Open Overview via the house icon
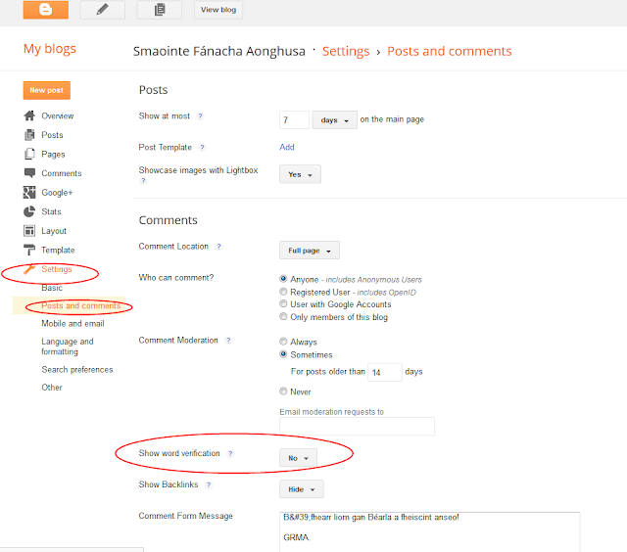The width and height of the screenshot is (627, 552). coord(29,115)
